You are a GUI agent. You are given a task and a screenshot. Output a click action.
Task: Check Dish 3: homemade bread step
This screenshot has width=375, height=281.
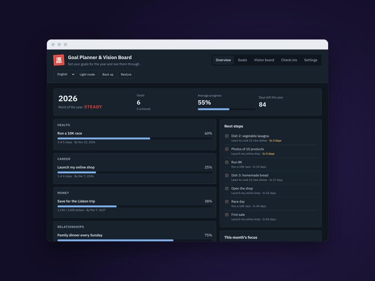[227, 175]
